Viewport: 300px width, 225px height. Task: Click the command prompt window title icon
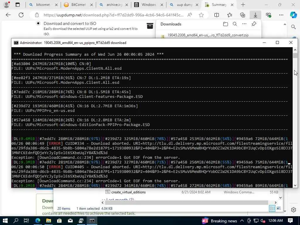point(16,43)
